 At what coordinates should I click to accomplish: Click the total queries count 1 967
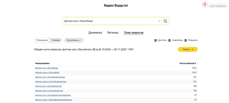point(130,50)
